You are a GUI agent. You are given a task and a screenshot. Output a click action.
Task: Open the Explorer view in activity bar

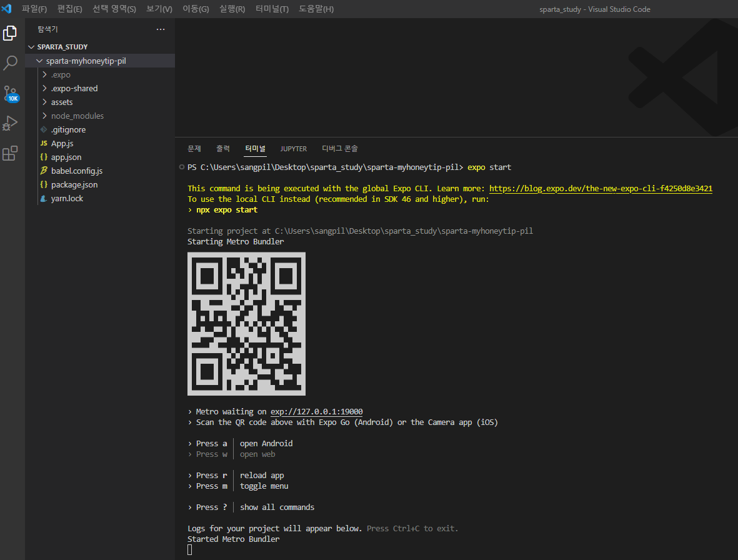click(x=10, y=33)
